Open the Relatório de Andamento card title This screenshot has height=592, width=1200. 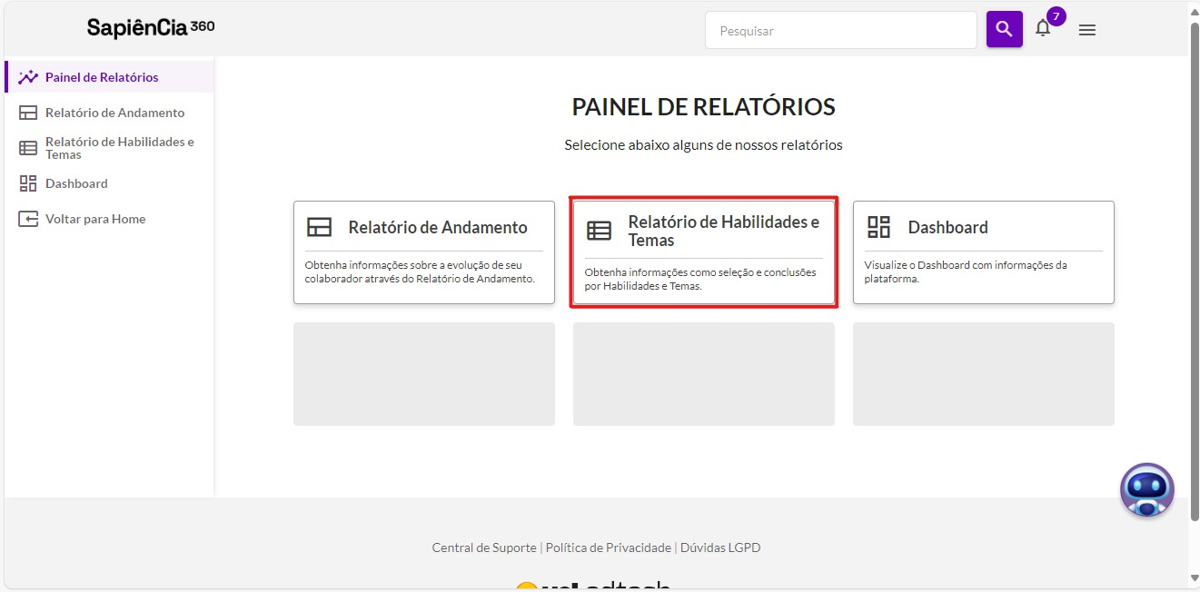coord(438,227)
